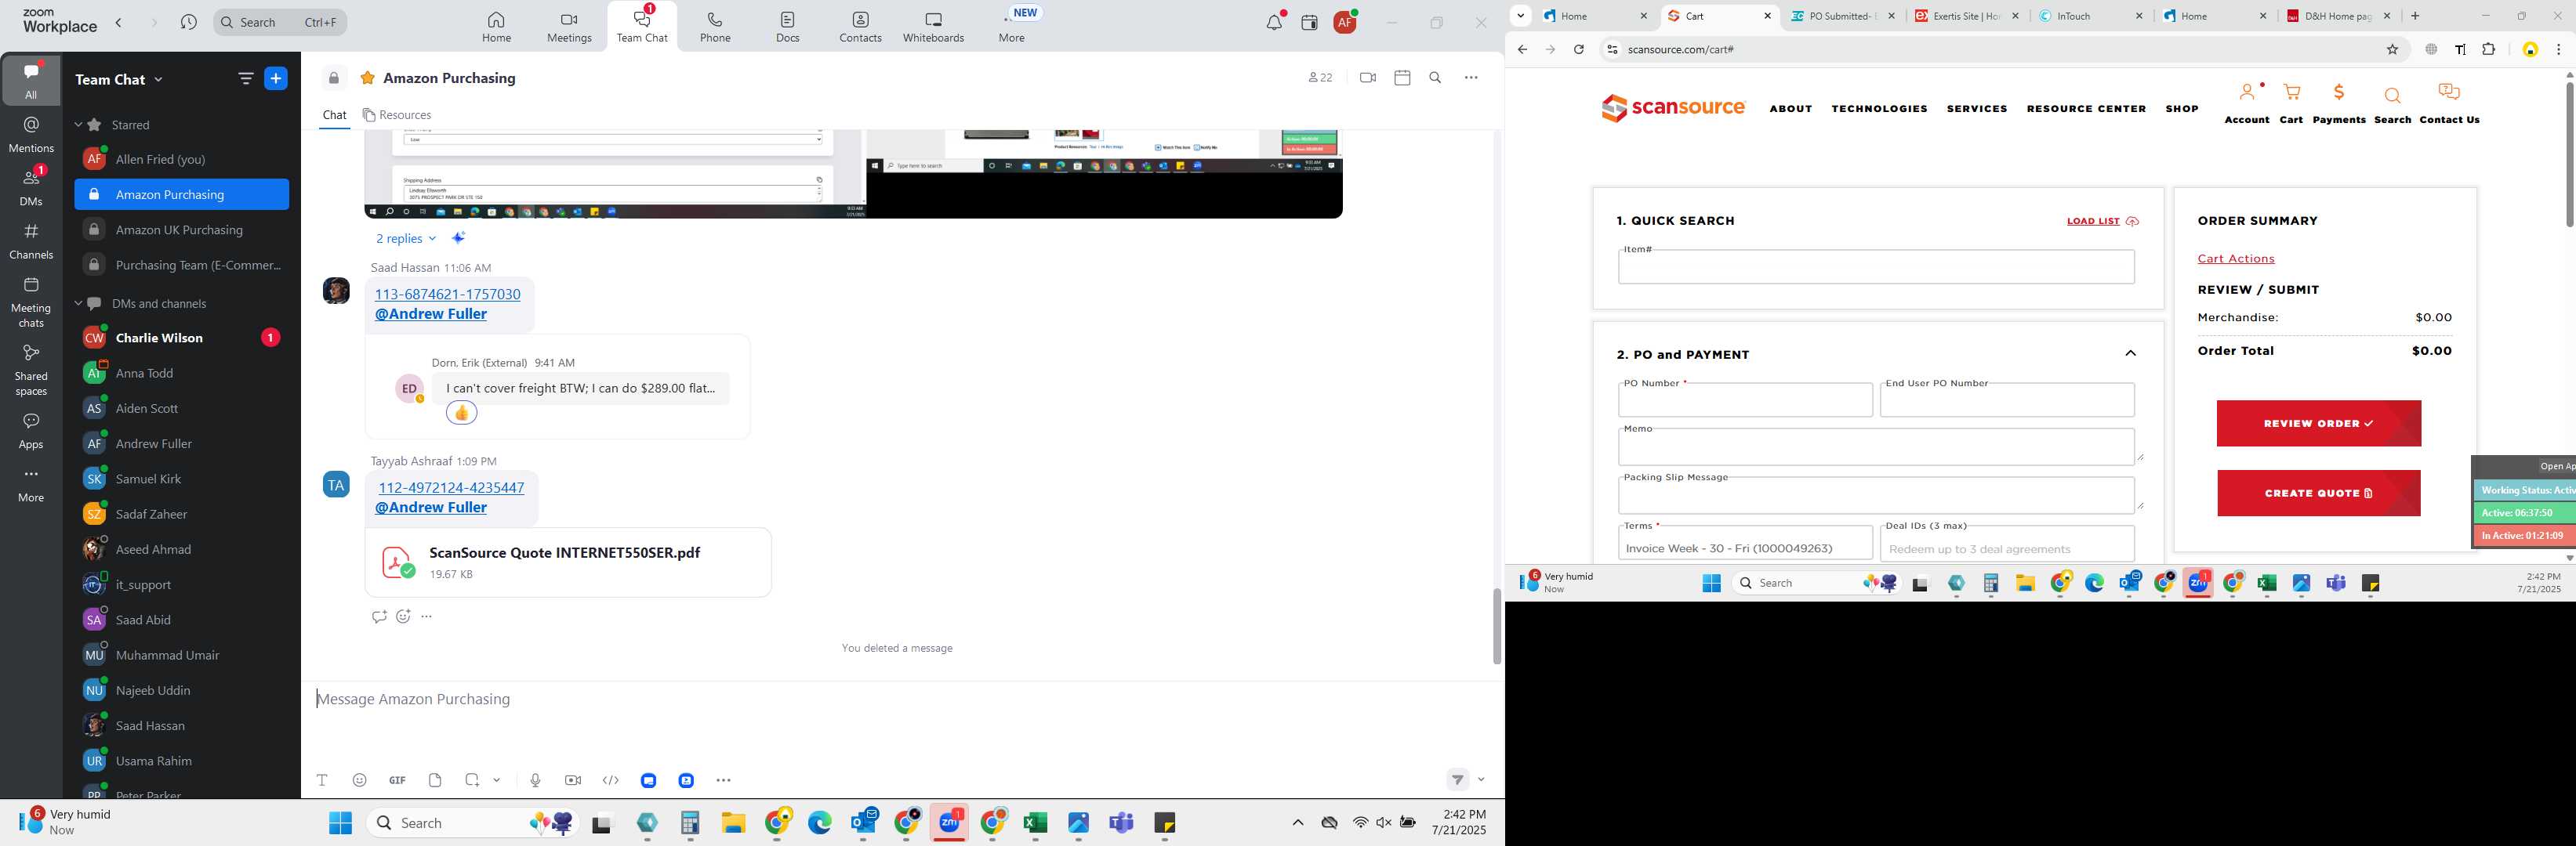Viewport: 2576px width, 846px height.
Task: Open the Phone tab in Zoom
Action: pos(715,27)
